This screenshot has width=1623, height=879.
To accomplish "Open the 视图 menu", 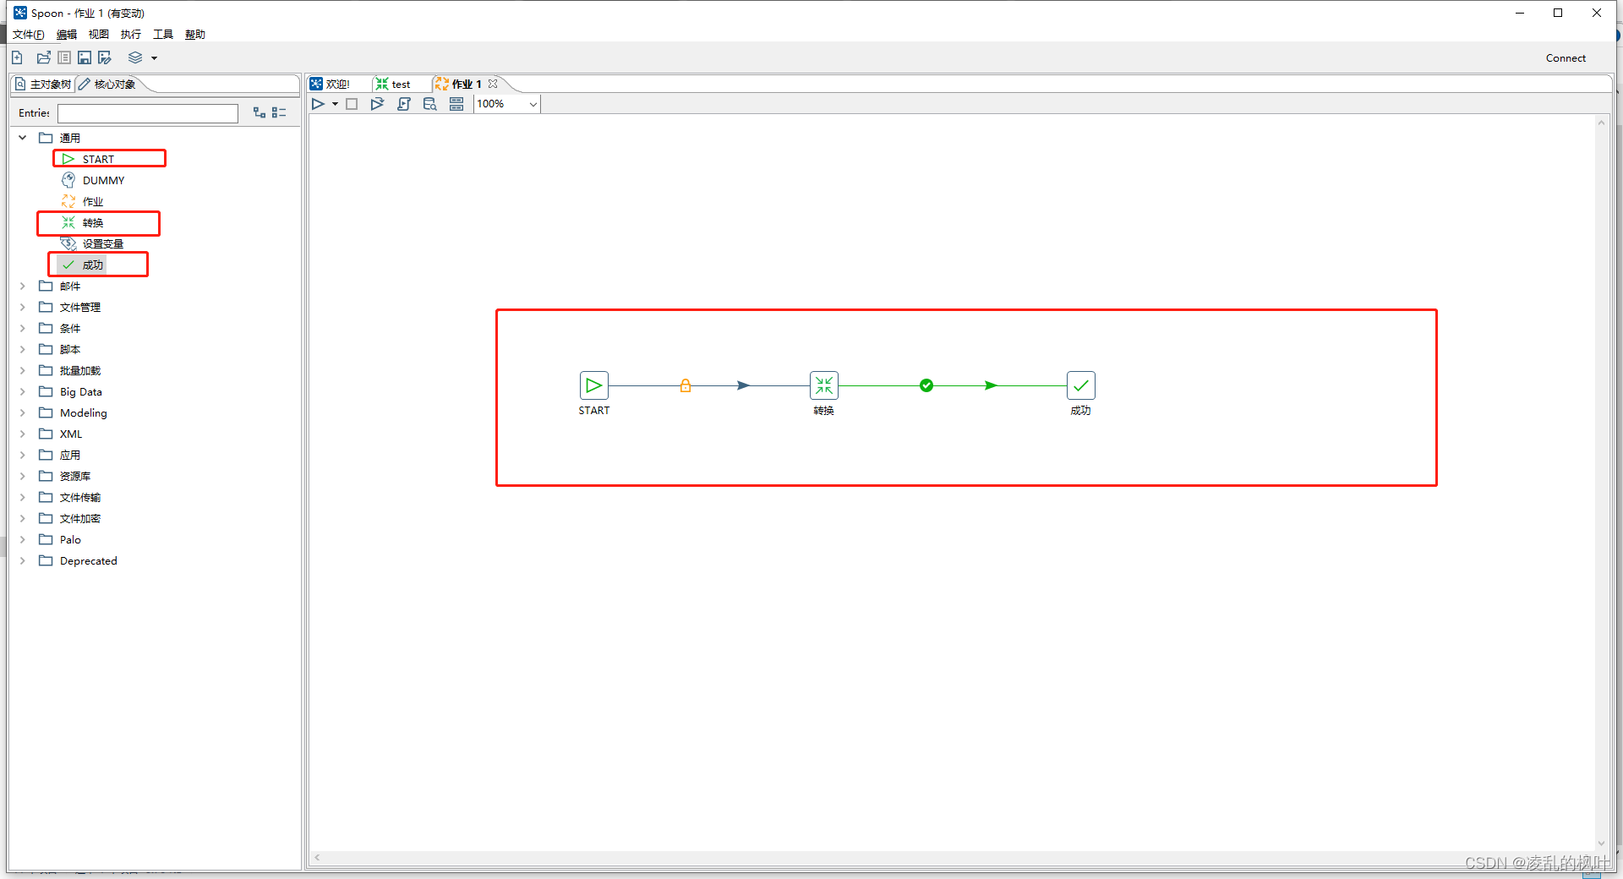I will point(99,35).
